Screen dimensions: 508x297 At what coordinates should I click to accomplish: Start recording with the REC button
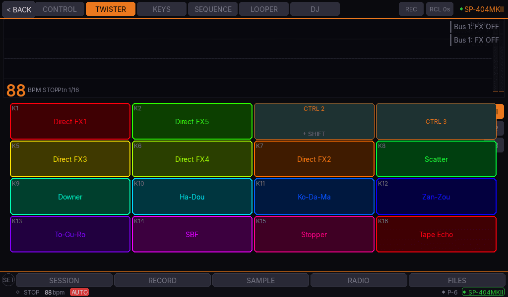(411, 9)
